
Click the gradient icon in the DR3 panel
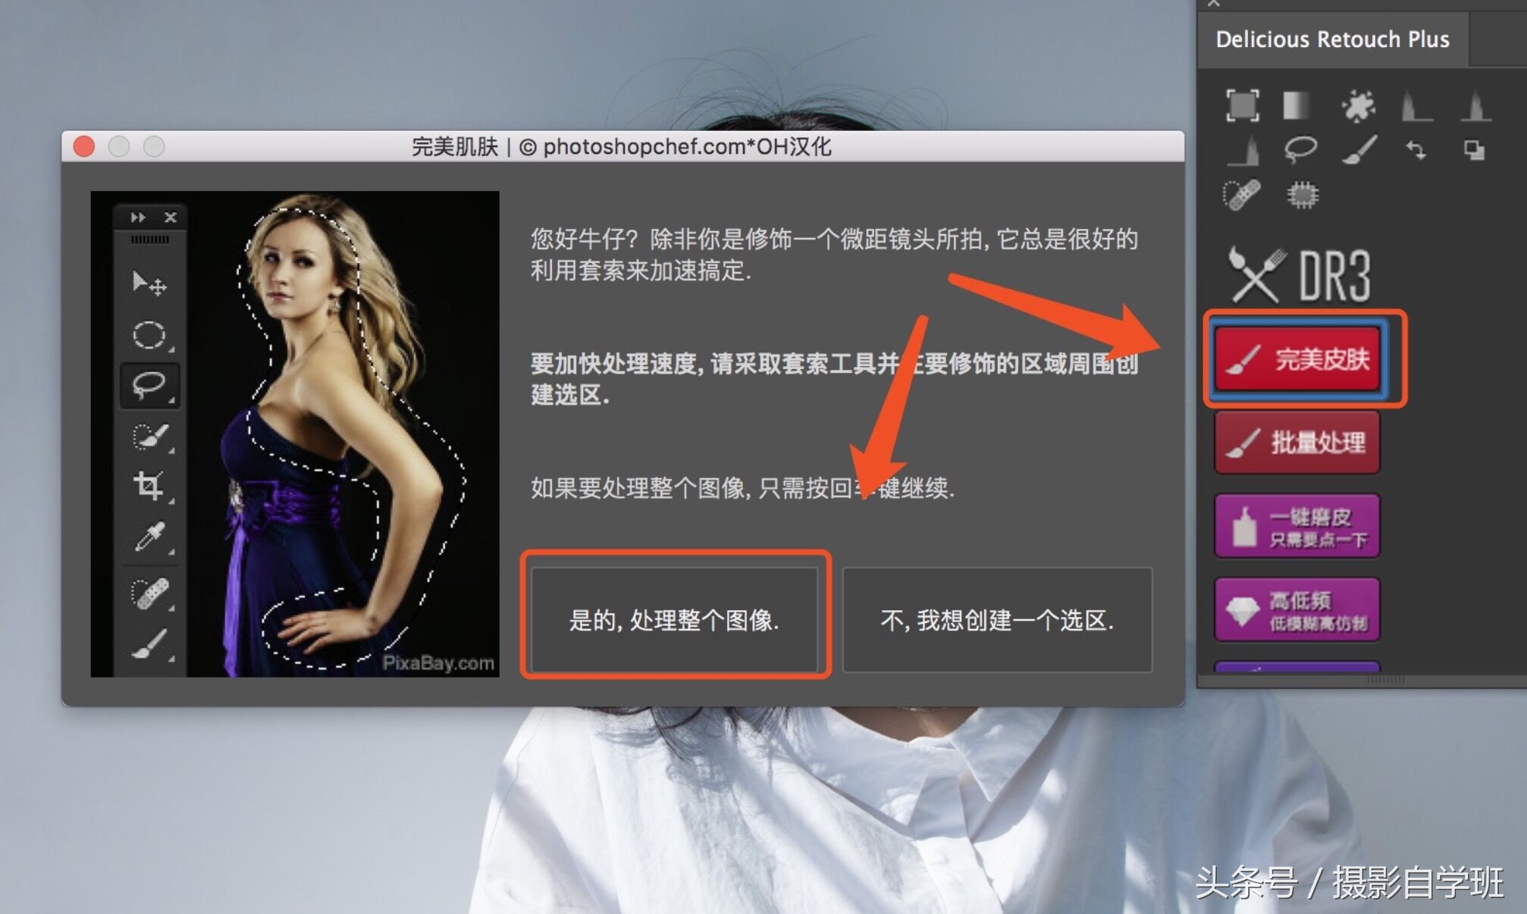click(1297, 106)
